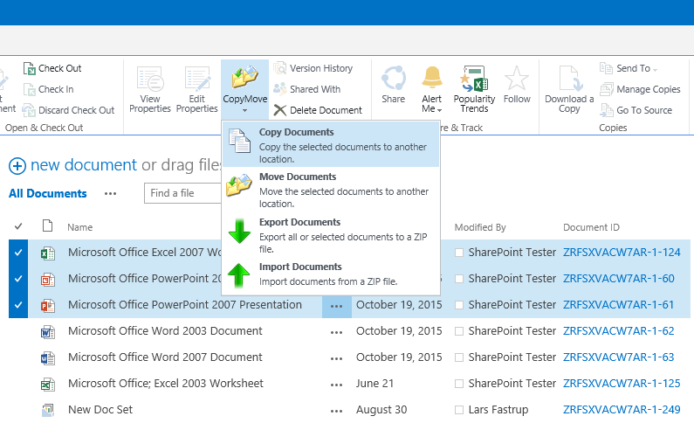694x430 pixels.
Task: Click Manage Copies in the ribbon
Action: click(x=640, y=89)
